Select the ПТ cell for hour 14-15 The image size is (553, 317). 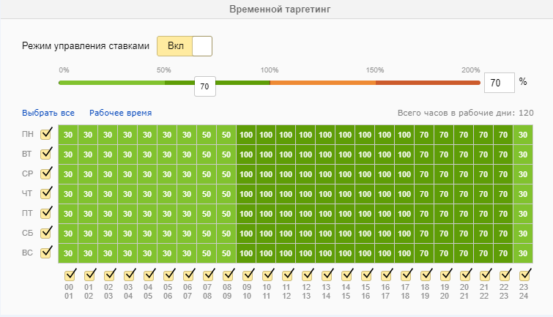pyautogui.click(x=344, y=214)
